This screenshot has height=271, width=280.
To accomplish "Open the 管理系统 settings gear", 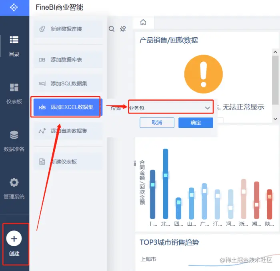I will [x=14, y=189].
